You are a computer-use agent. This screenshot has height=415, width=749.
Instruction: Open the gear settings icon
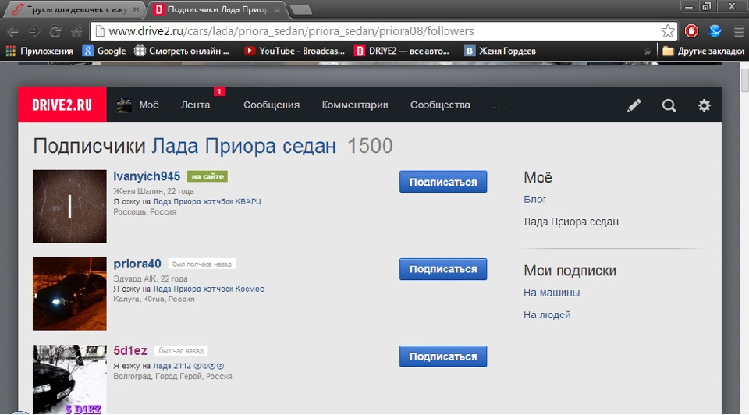pyautogui.click(x=704, y=105)
